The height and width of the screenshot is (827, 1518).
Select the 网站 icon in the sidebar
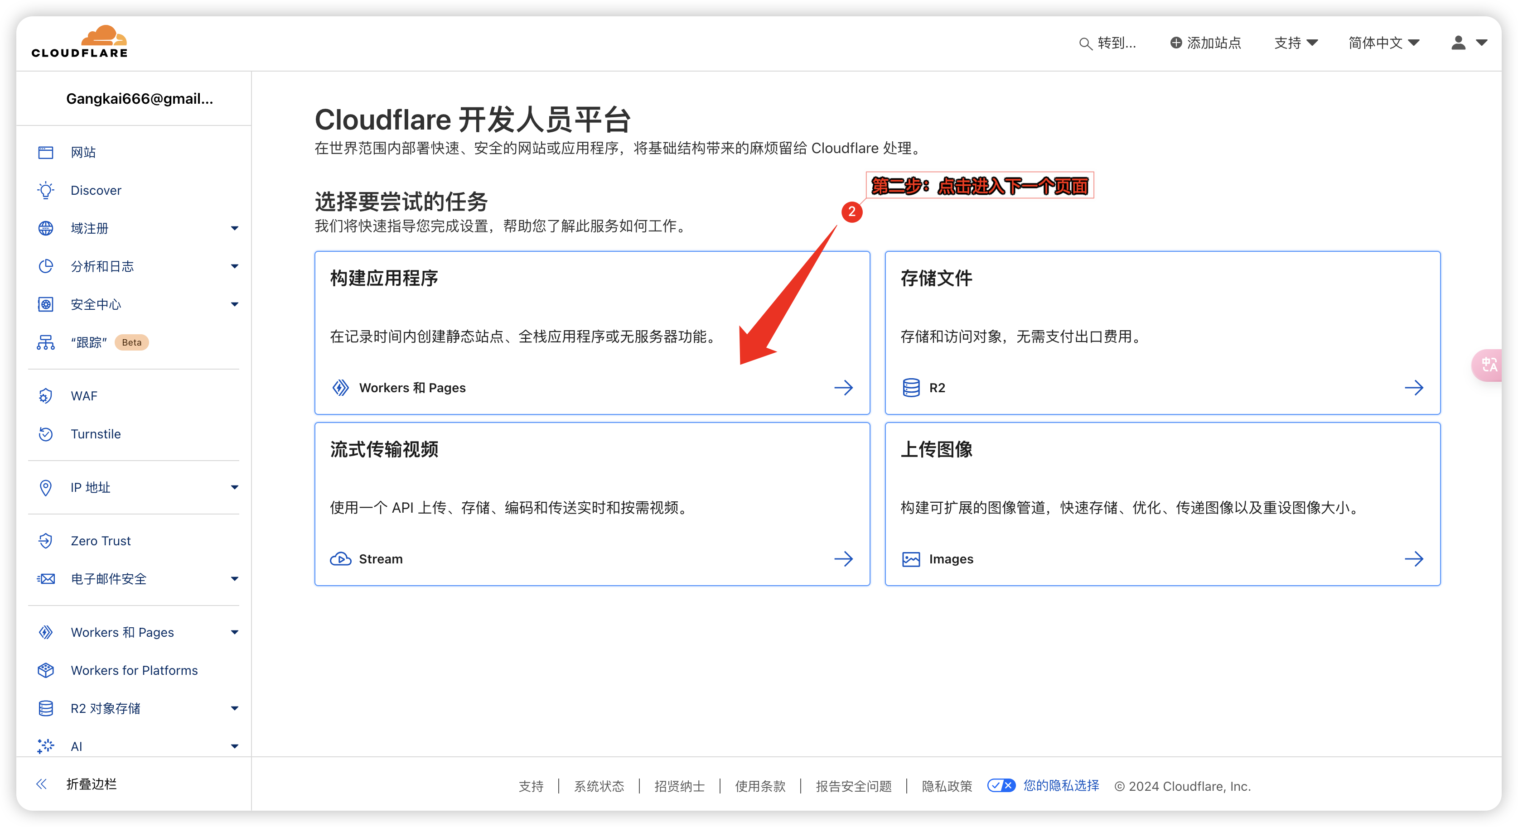point(46,152)
